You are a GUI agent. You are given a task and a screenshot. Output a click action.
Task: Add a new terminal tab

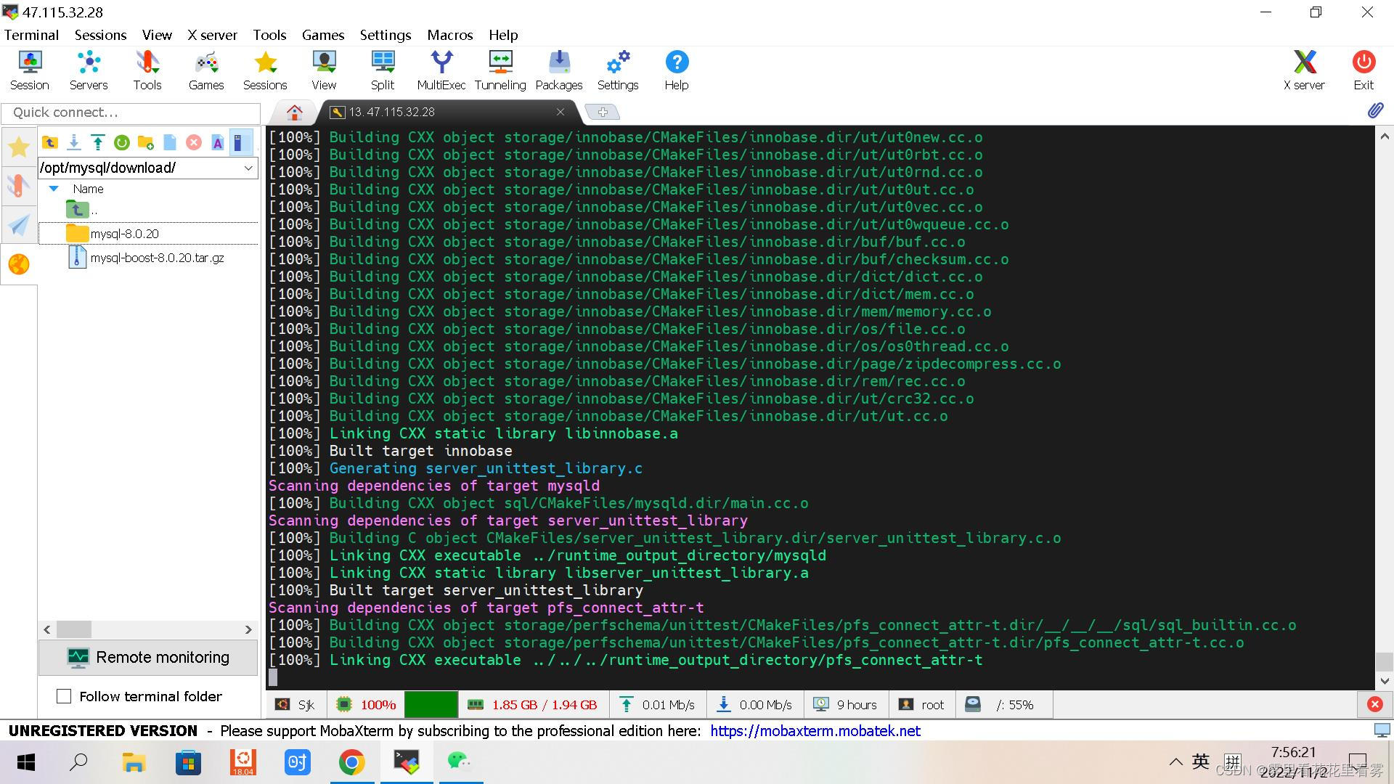603,112
